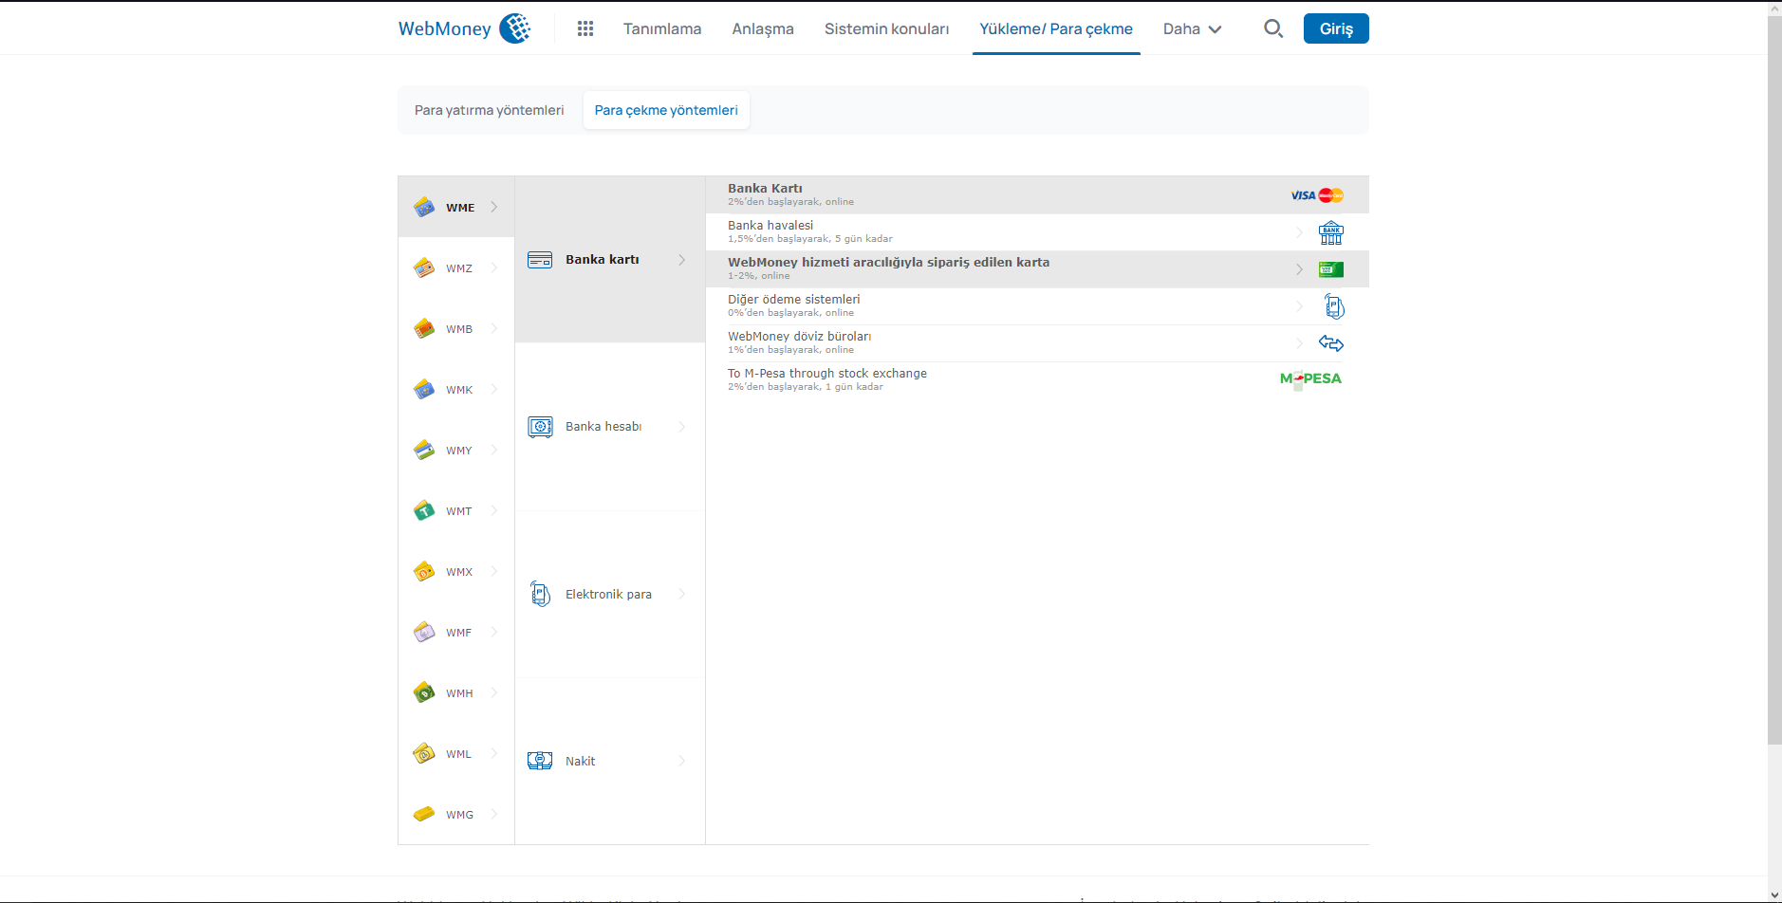1782x903 pixels.
Task: Open WebMoney hizmeti aracılığıyla sipariş edilen karta
Action: pyautogui.click(x=1037, y=269)
